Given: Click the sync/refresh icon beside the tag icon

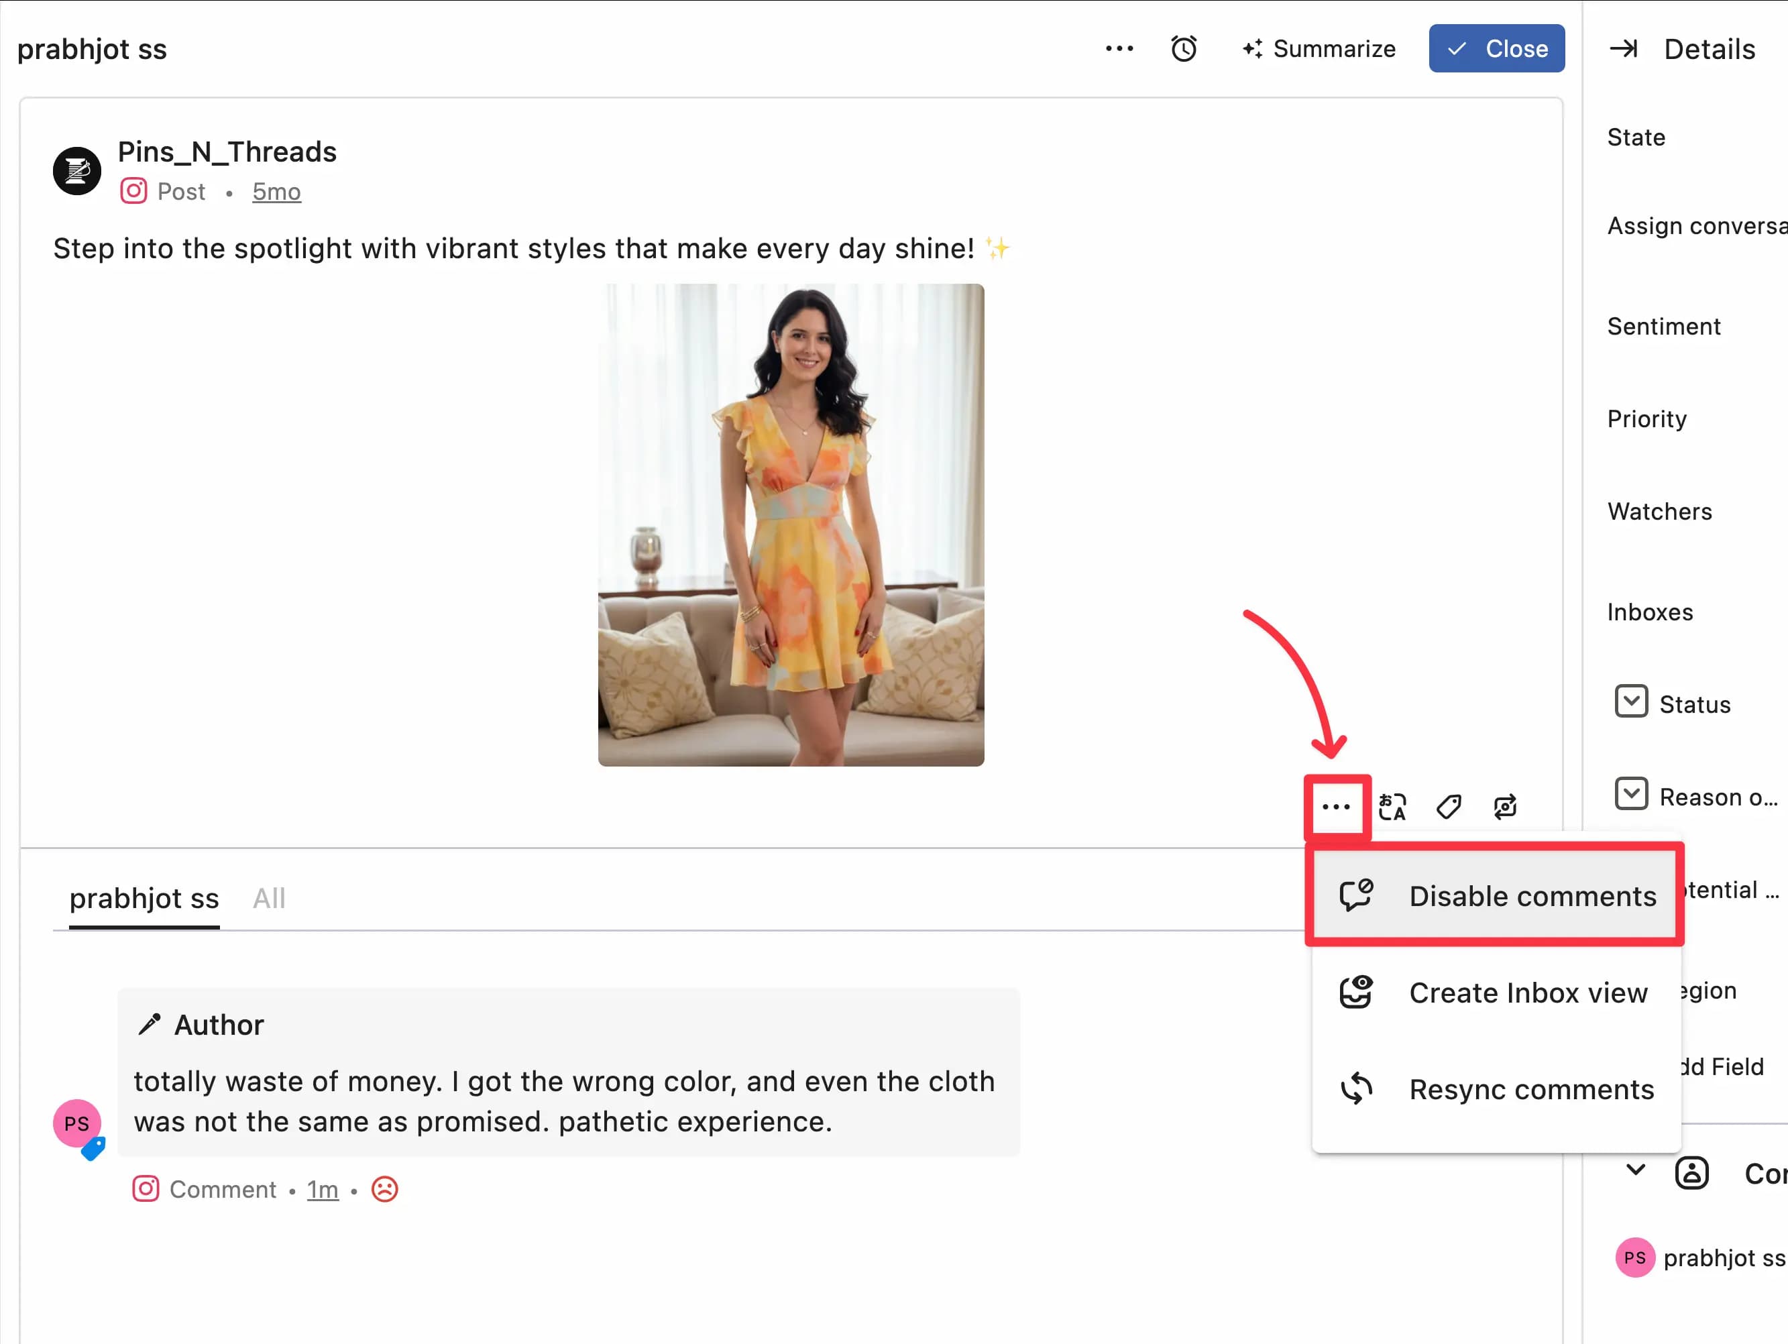Looking at the screenshot, I should [1505, 805].
